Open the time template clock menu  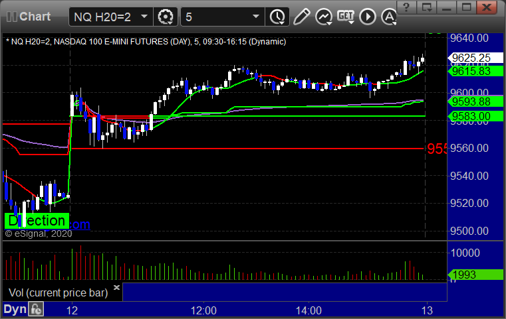pyautogui.click(x=277, y=17)
